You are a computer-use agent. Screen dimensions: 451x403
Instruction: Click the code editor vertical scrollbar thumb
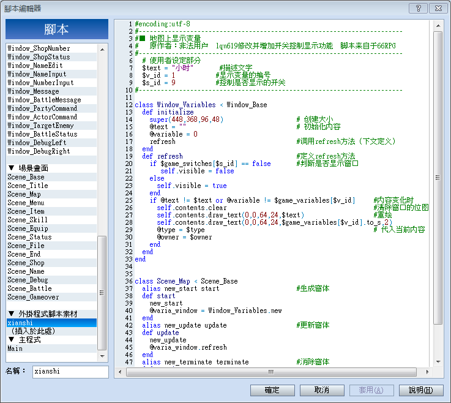[438, 178]
